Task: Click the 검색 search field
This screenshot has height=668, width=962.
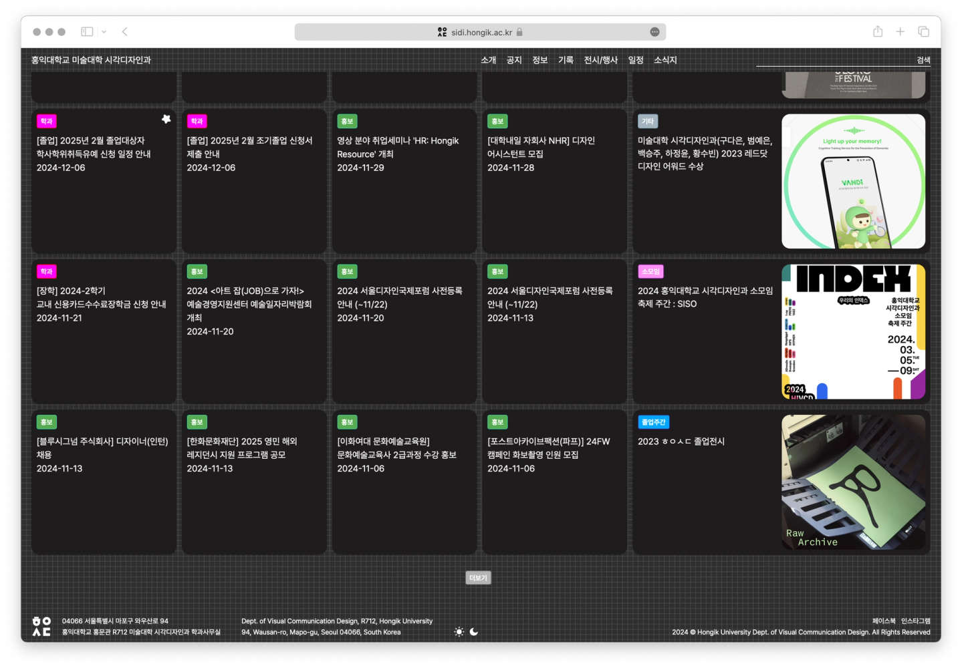Action: tap(843, 60)
